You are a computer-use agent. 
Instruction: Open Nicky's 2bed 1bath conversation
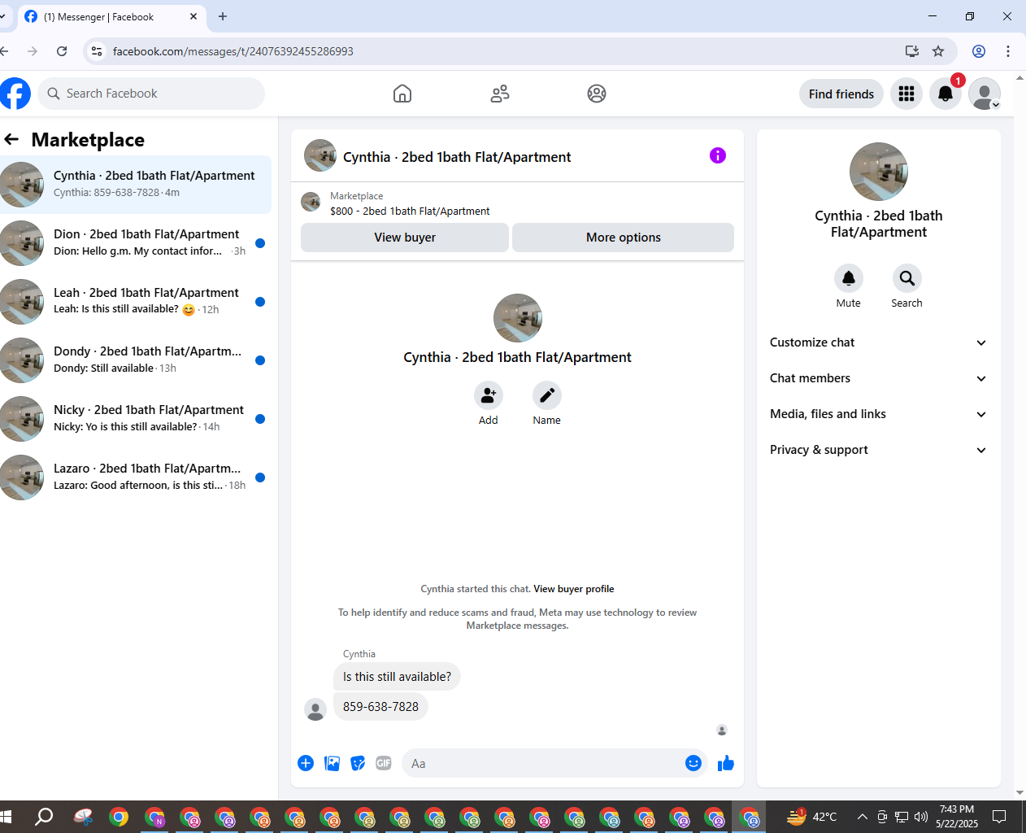coord(136,419)
